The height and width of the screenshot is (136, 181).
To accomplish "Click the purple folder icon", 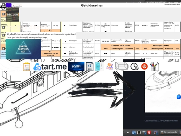I will tap(9, 5).
